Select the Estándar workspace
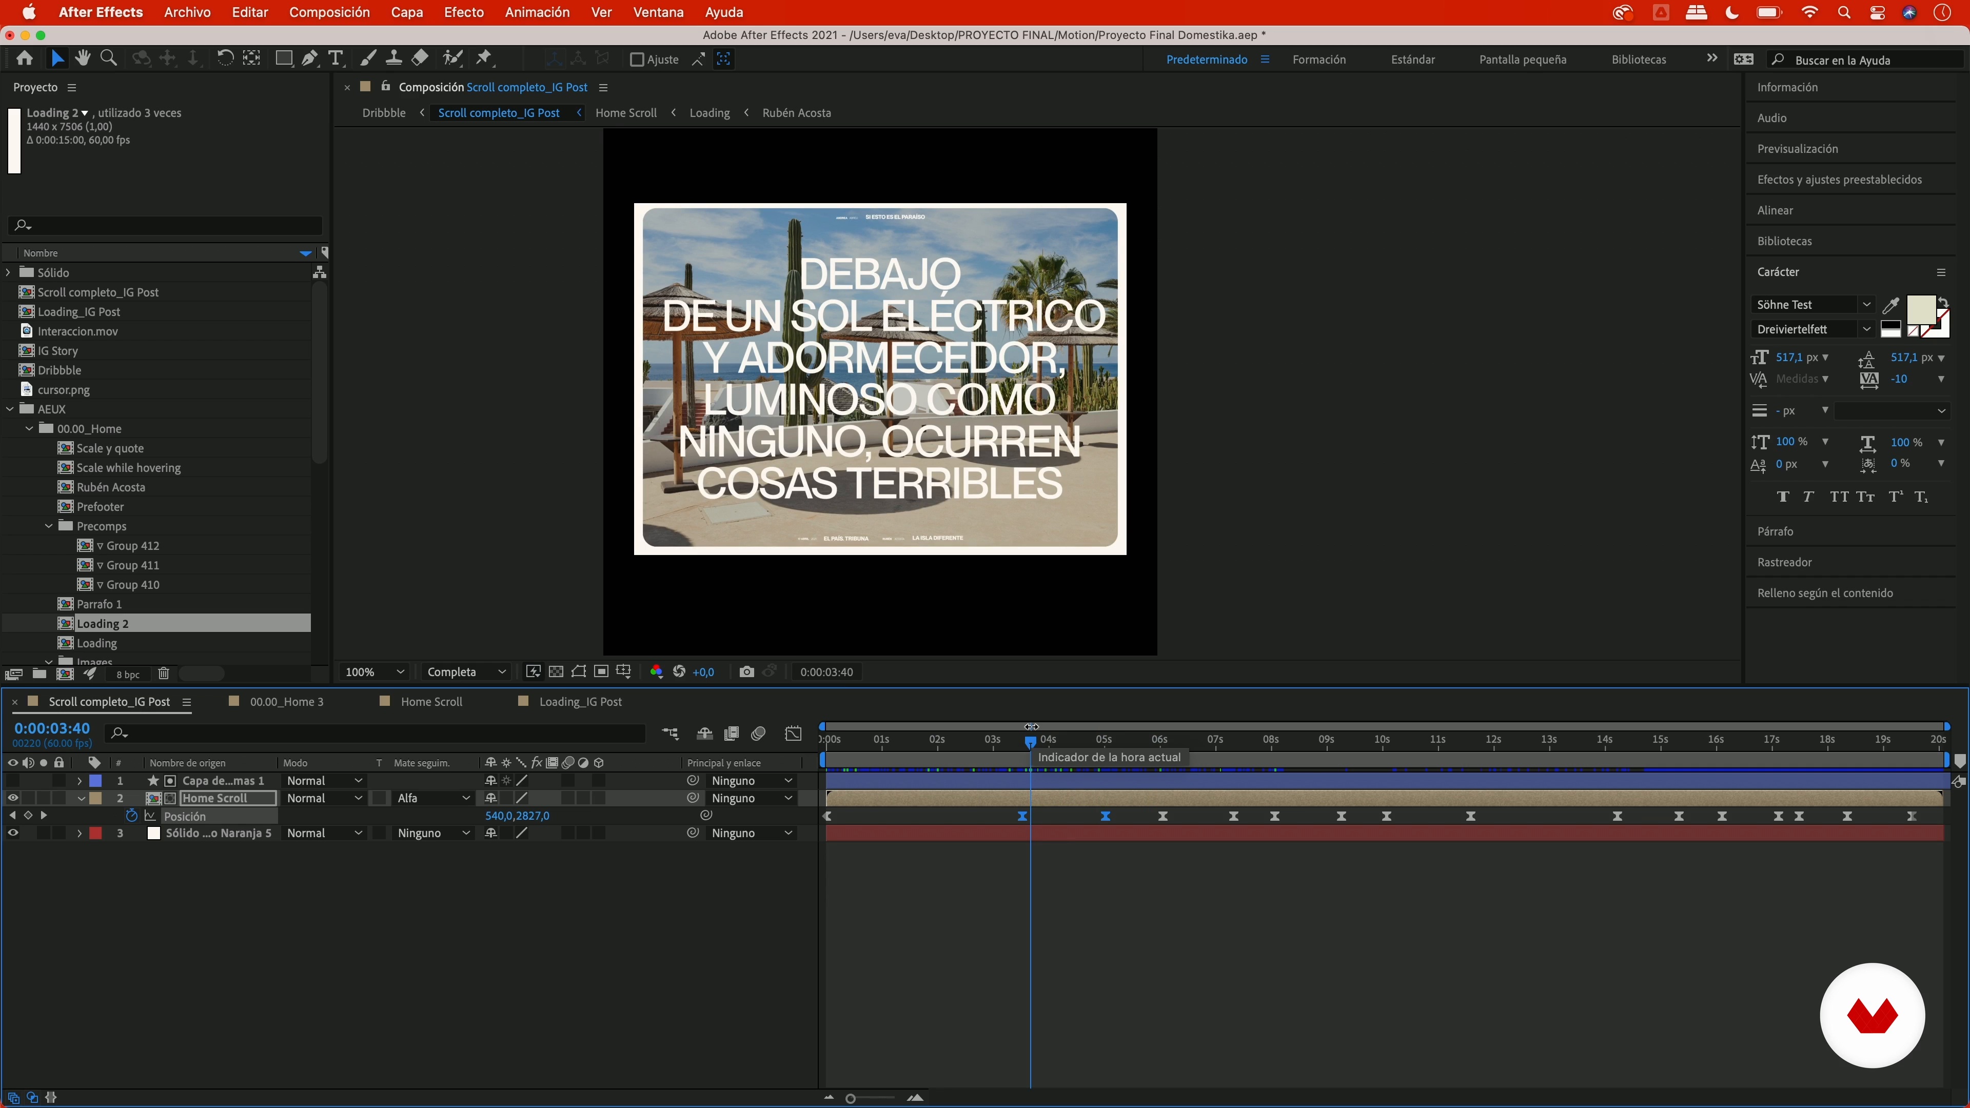The image size is (1970, 1108). 1412,60
